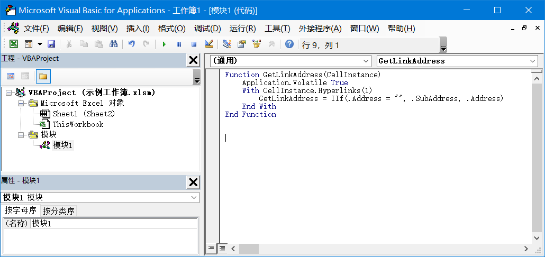
Task: Switch to Microsoft Excel view icon
Action: pos(13,44)
